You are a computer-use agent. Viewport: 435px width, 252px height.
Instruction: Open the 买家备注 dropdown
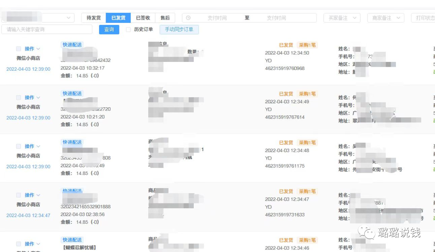(x=342, y=18)
